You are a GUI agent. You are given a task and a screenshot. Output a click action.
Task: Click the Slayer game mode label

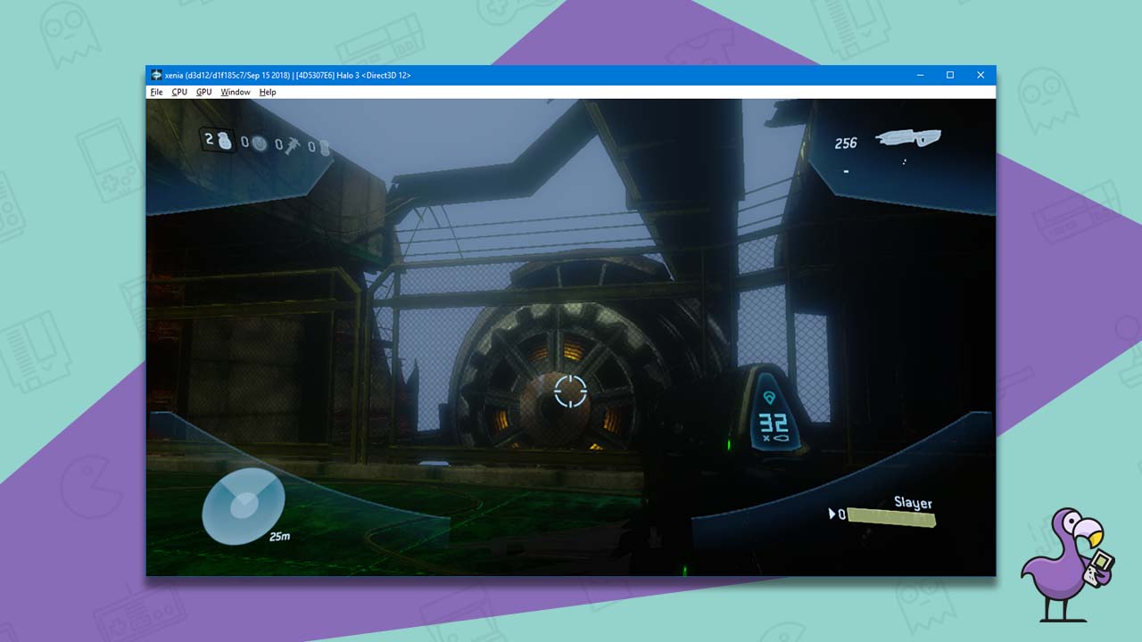coord(914,503)
